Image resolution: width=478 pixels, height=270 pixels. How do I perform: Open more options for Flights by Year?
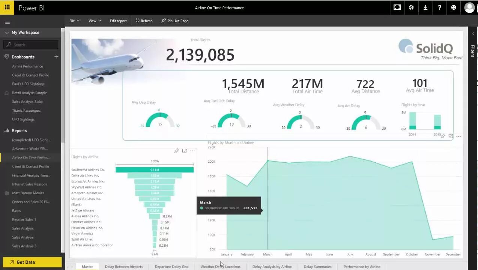pos(458,136)
